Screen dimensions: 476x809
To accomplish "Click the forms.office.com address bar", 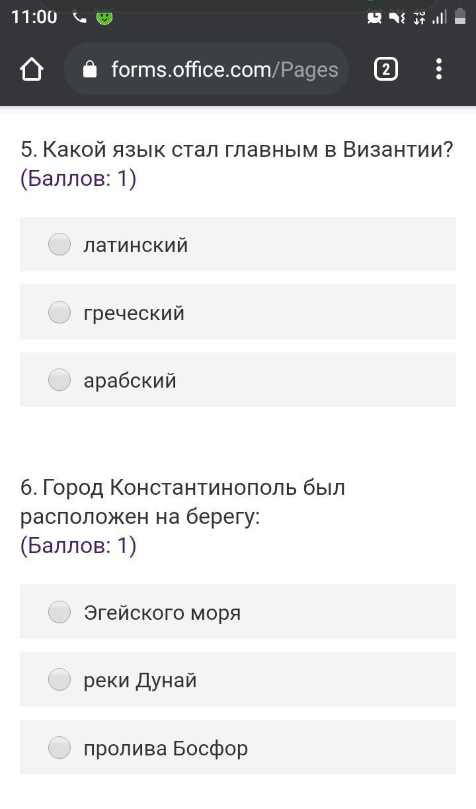I will coord(223,69).
